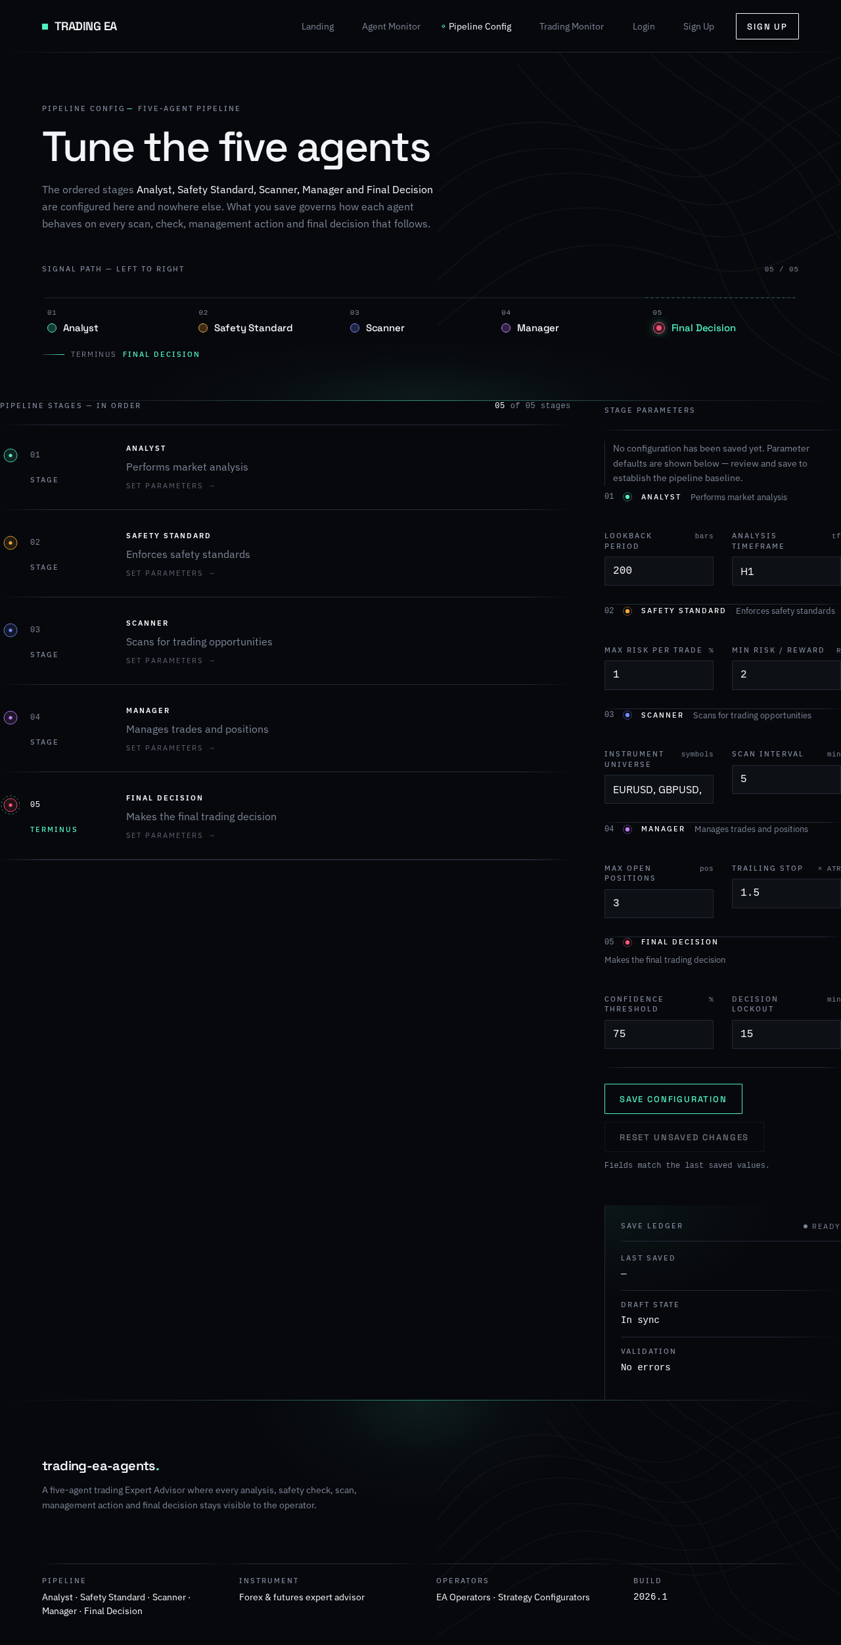This screenshot has width=841, height=1645.
Task: Click the stage 01 Analyst marker dot
Action: click(x=11, y=455)
